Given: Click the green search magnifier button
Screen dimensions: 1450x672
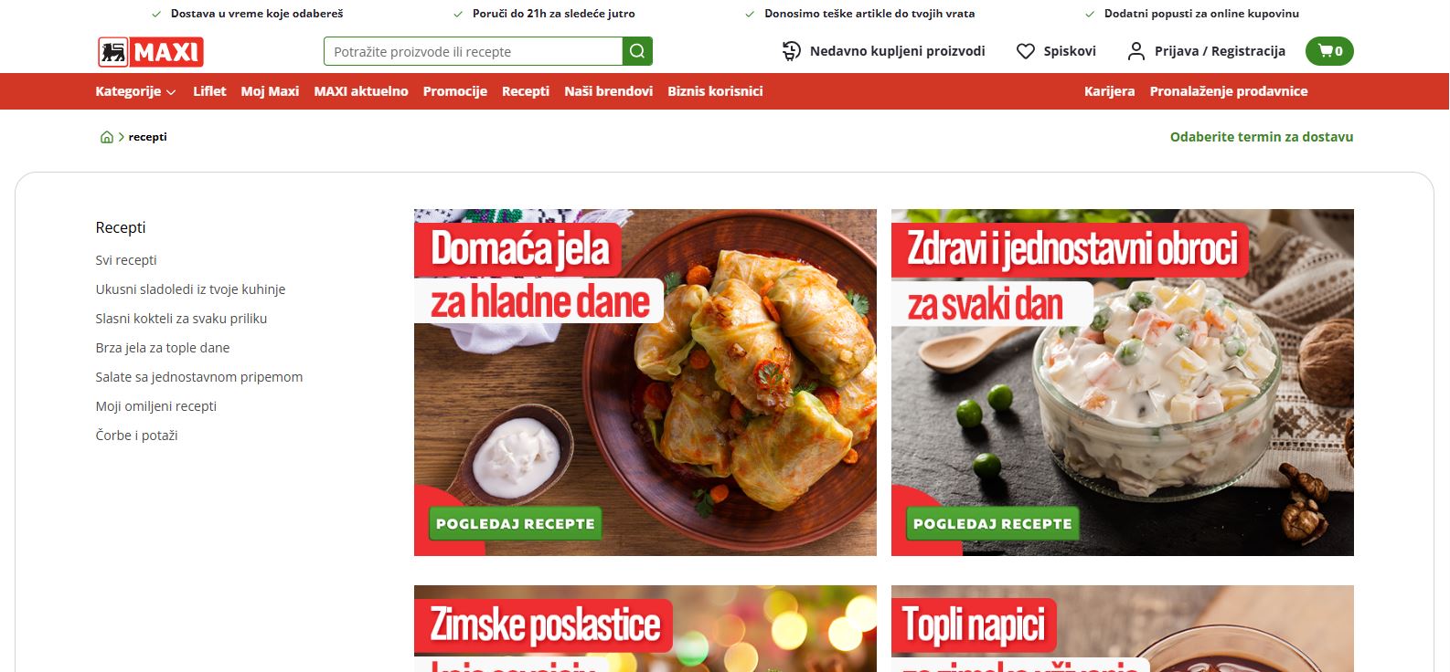Looking at the screenshot, I should (x=637, y=51).
